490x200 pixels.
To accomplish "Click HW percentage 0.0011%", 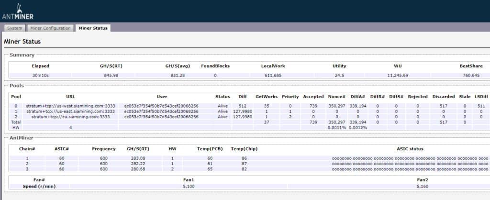I will 336,127.
